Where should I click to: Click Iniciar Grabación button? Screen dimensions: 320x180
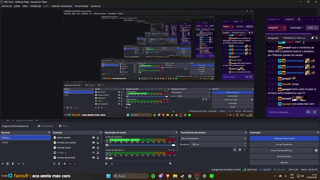coord(284,144)
